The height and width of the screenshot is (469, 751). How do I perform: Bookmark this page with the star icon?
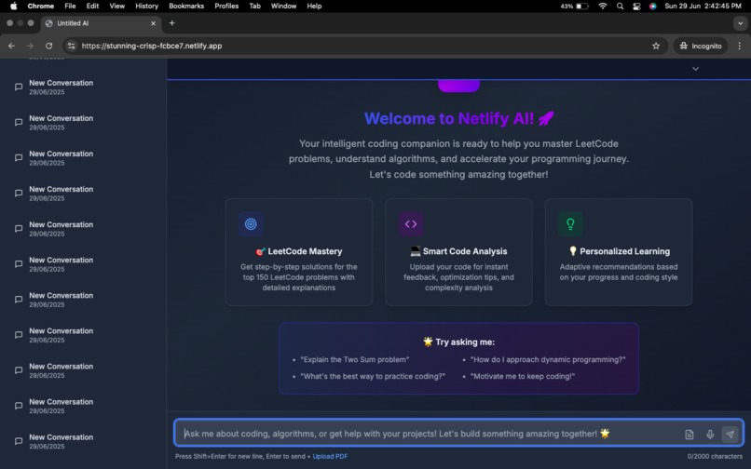point(656,46)
